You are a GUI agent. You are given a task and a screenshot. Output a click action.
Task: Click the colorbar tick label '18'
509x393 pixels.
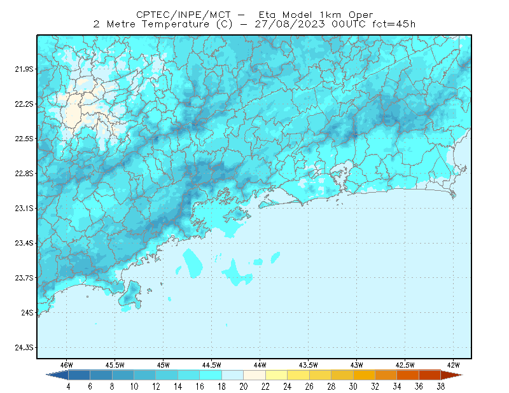click(221, 387)
